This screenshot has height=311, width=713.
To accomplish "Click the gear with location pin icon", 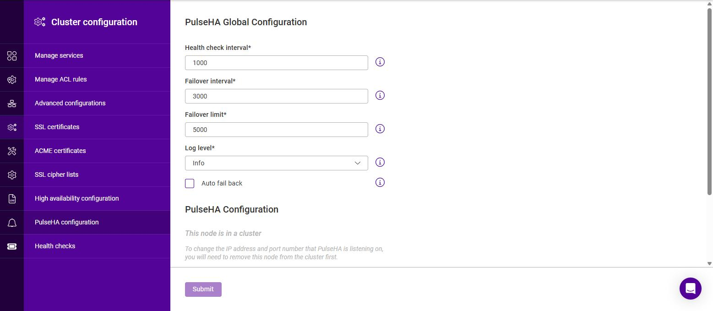I will pyautogui.click(x=12, y=80).
